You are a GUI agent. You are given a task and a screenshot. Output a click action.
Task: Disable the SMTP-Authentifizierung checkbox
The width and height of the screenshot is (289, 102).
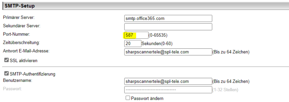pyautogui.click(x=6, y=74)
